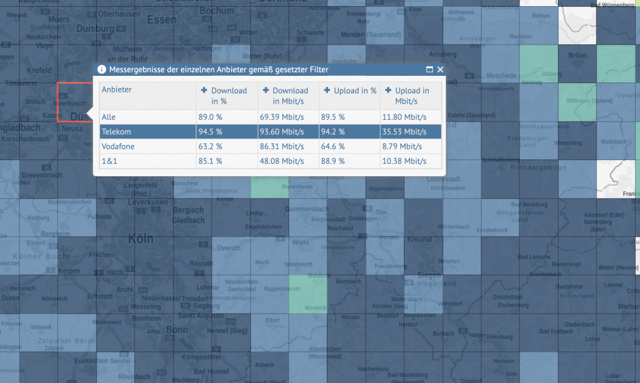Click the 48.08 Mbit/s cell
This screenshot has height=383, width=640.
[x=288, y=161]
